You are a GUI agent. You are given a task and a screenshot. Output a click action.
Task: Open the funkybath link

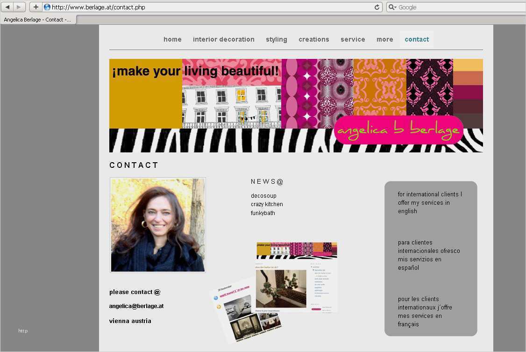[263, 213]
